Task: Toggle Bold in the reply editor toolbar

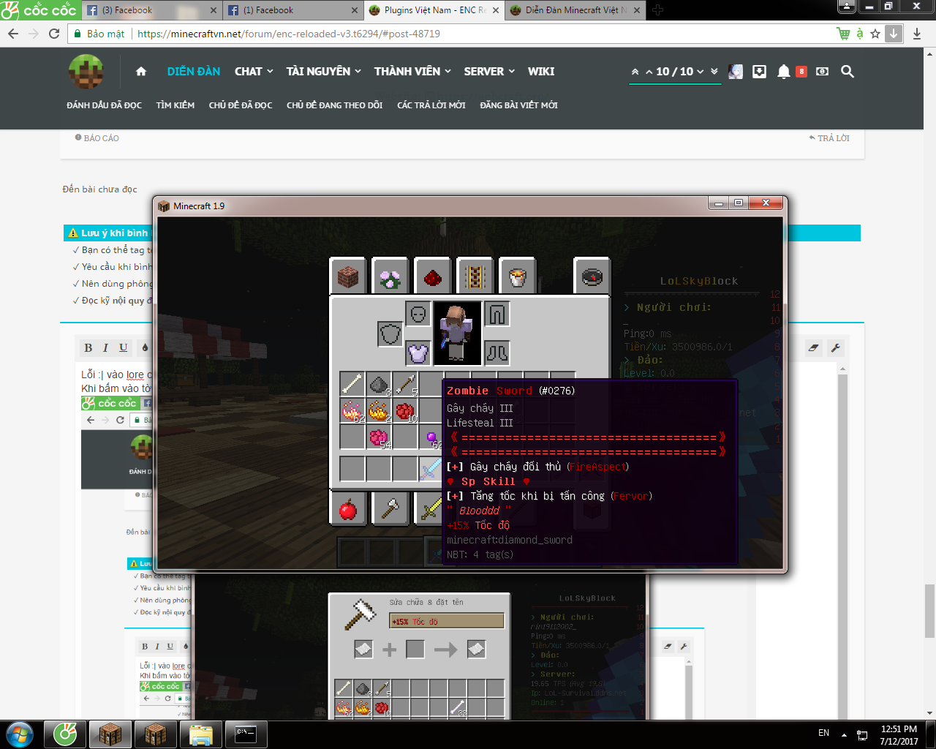Action: click(x=88, y=347)
